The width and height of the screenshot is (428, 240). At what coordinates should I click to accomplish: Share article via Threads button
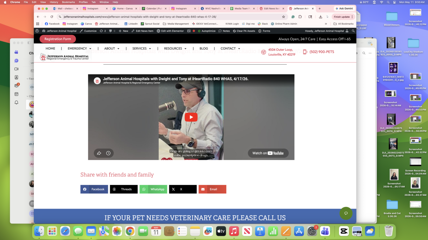(x=124, y=189)
